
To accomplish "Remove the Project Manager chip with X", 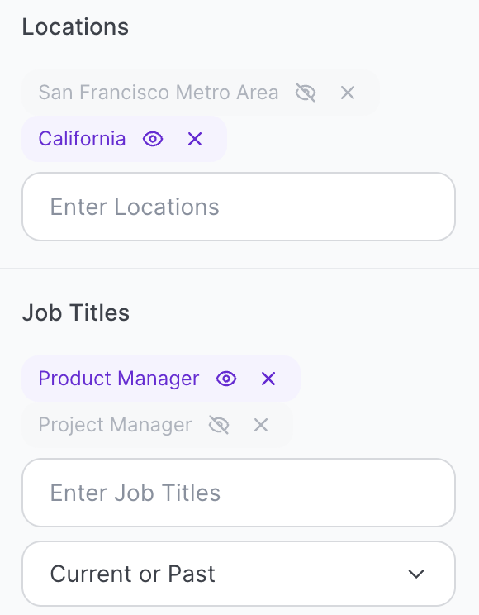I will click(x=261, y=425).
